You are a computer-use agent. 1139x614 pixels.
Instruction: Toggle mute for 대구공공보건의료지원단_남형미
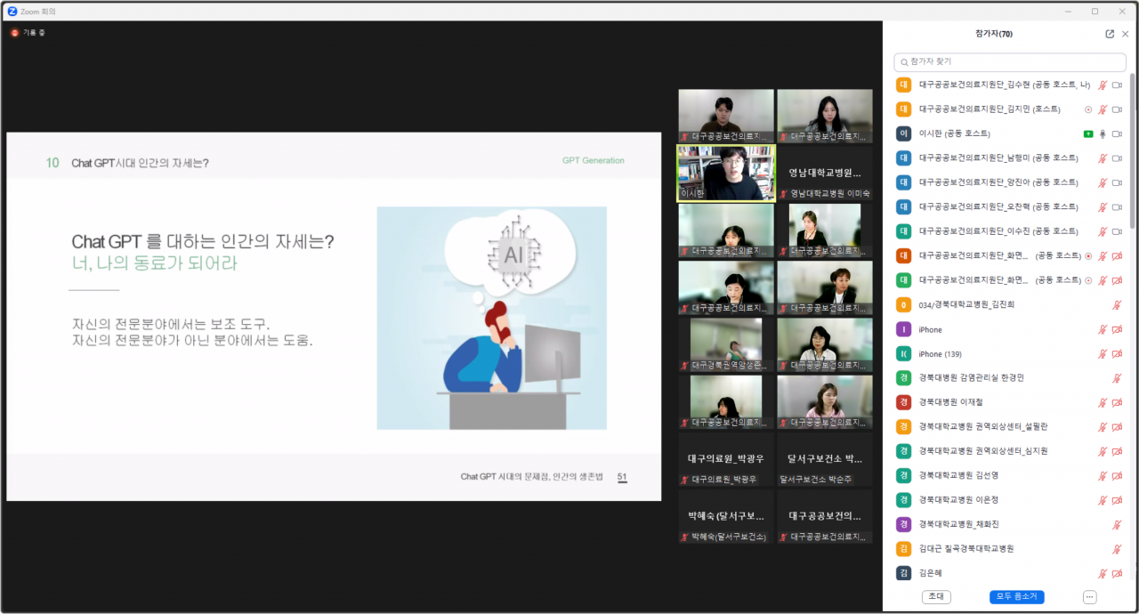(x=1103, y=158)
